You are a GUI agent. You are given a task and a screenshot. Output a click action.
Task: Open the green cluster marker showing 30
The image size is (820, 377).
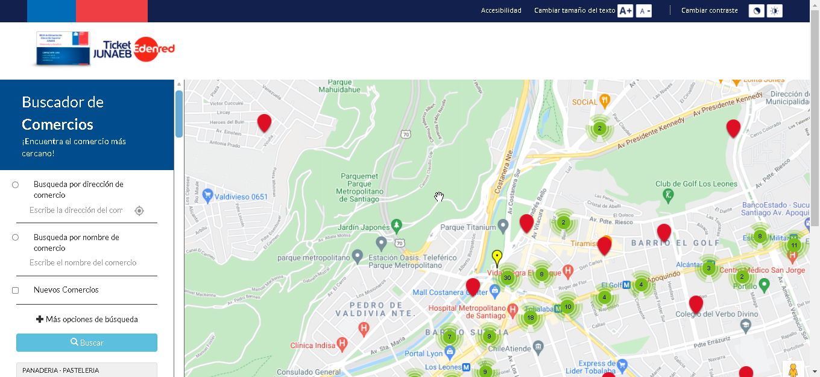(508, 277)
